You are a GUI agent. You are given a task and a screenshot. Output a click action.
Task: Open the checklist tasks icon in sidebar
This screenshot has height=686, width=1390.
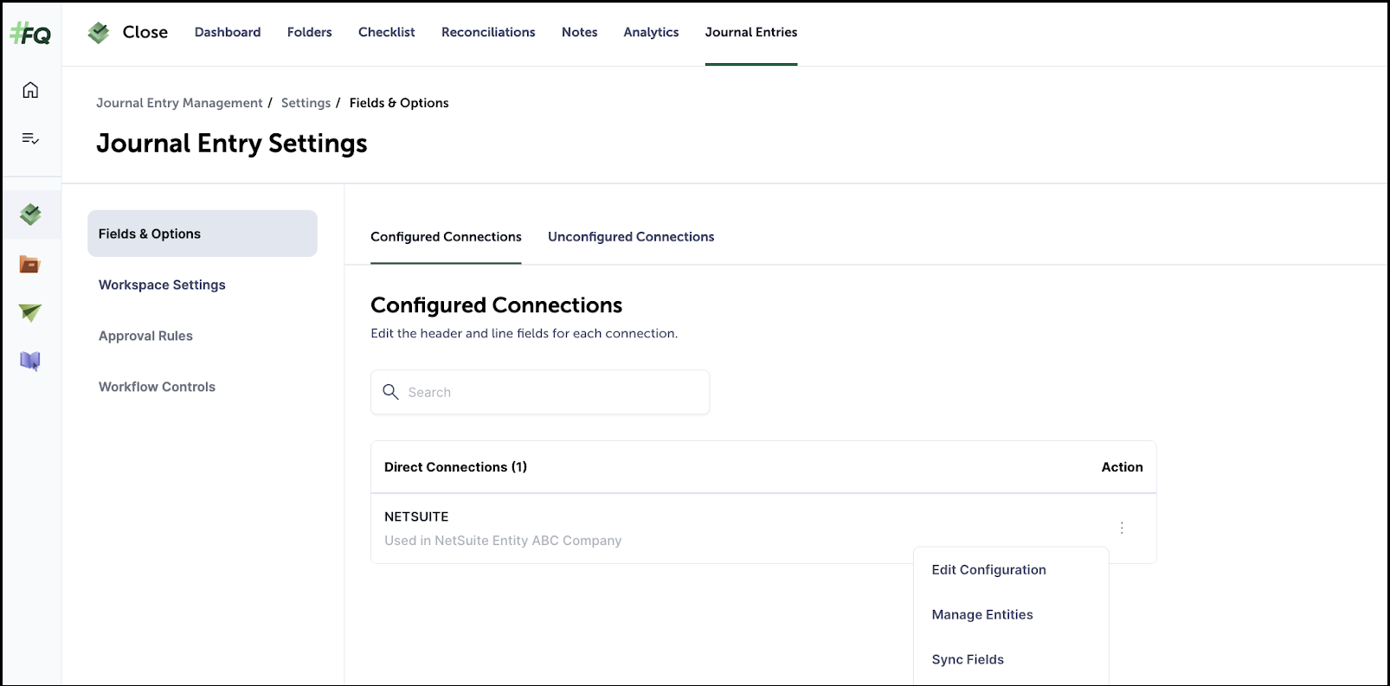point(30,138)
